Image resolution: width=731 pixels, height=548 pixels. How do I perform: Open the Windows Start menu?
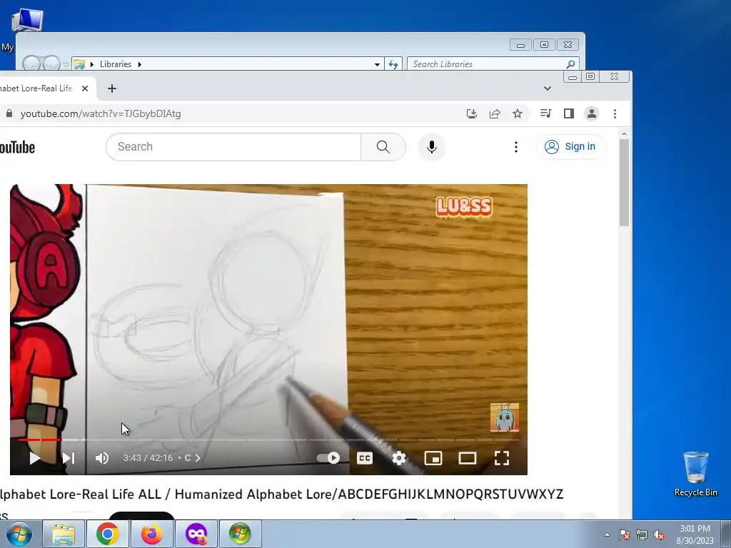pos(19,534)
